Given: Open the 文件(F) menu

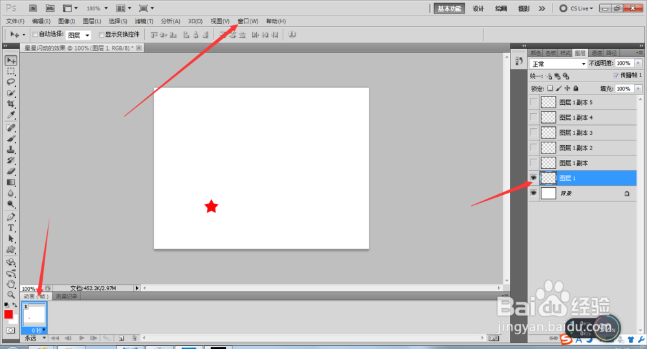Looking at the screenshot, I should (16, 21).
